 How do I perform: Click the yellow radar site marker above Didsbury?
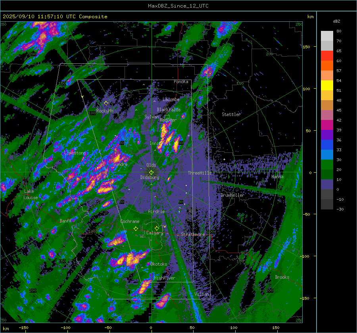tap(151, 173)
